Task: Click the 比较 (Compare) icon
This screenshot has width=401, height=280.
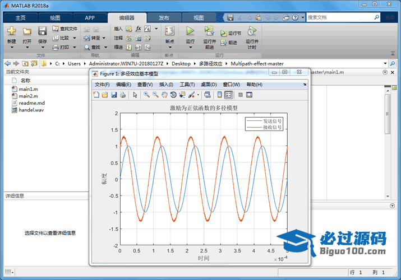Action: 56,38
